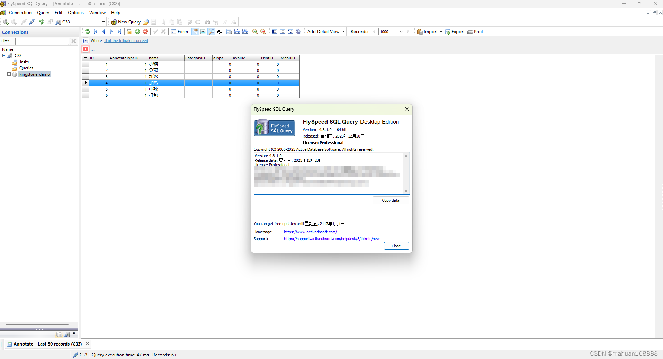Toggle the search magnifier panel

tap(211, 32)
